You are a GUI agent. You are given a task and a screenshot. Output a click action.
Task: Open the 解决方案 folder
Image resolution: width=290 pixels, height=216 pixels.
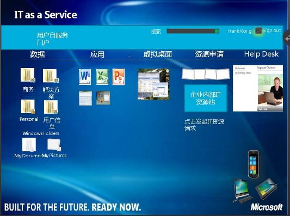click(51, 76)
